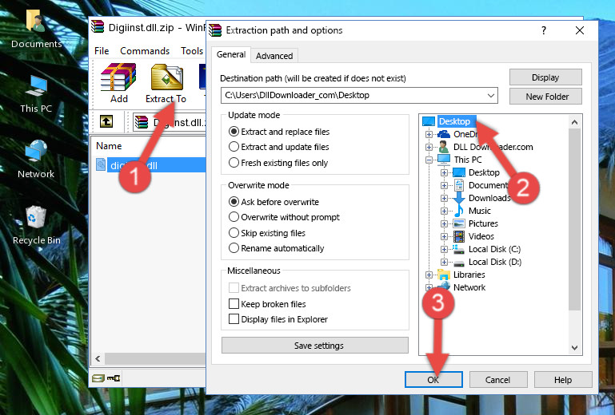Switch to the General tab
Image resolution: width=615 pixels, height=415 pixels.
point(231,54)
